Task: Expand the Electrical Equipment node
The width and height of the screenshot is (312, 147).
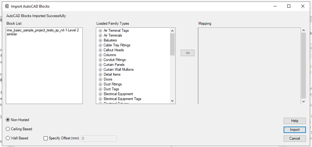Action: point(100,94)
